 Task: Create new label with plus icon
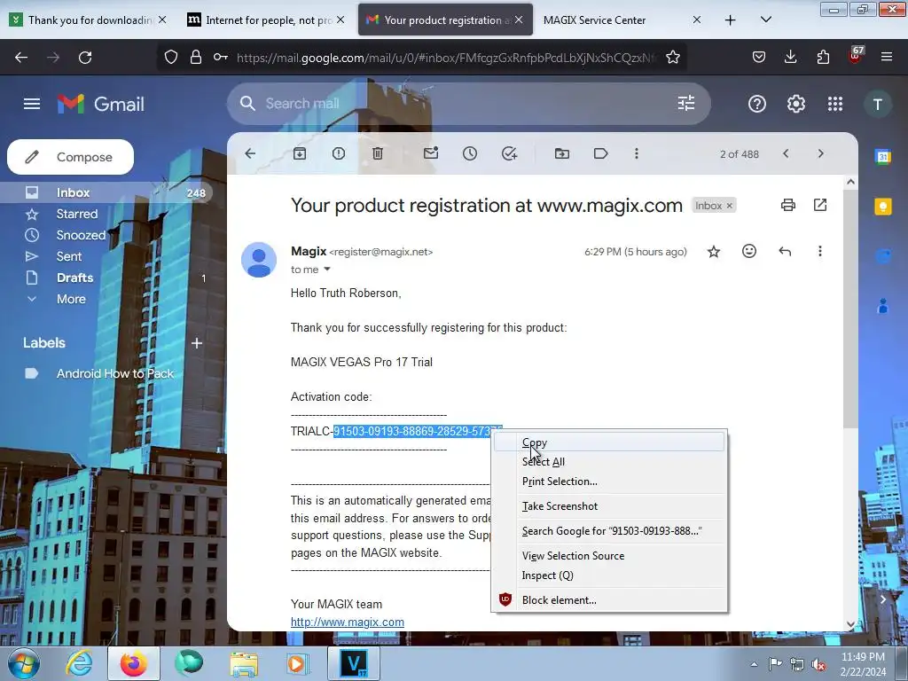click(x=197, y=343)
